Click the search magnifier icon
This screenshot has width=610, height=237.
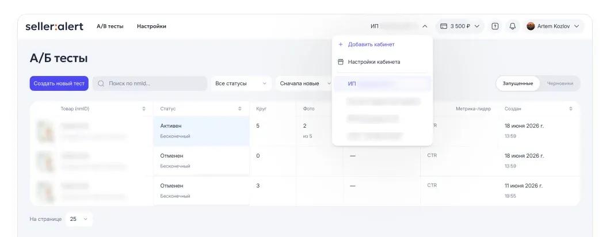coord(101,83)
